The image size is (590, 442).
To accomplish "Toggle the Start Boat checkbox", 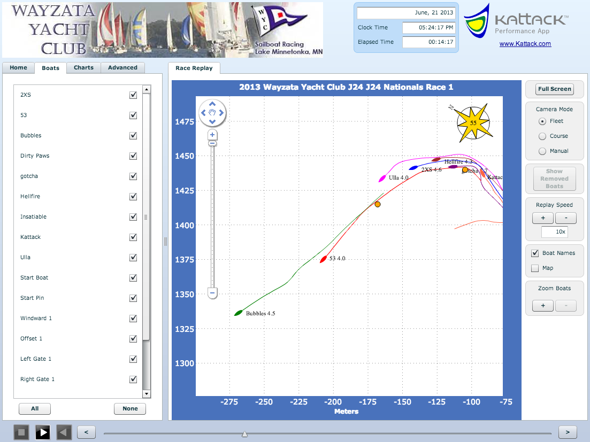I will (x=133, y=278).
